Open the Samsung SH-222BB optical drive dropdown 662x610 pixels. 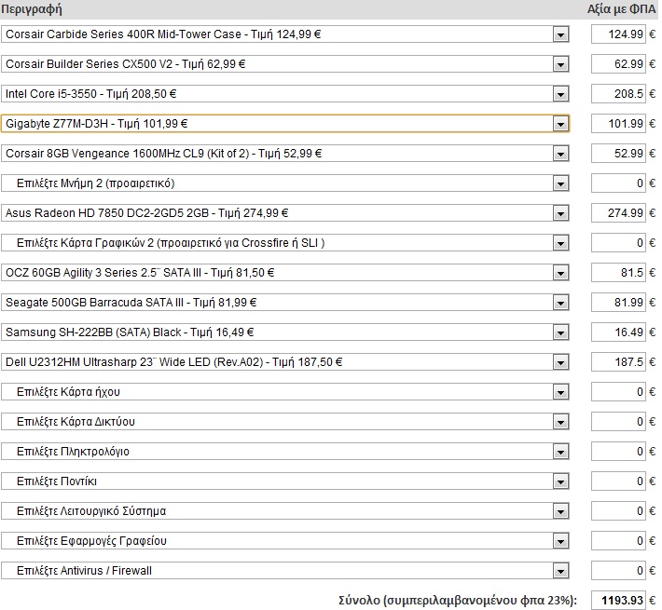[x=285, y=332]
